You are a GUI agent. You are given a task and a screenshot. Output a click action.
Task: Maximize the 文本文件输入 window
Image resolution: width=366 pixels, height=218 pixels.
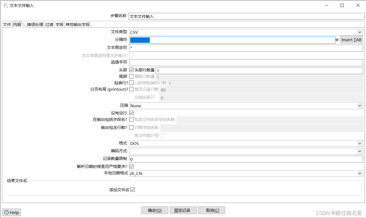[x=342, y=5]
